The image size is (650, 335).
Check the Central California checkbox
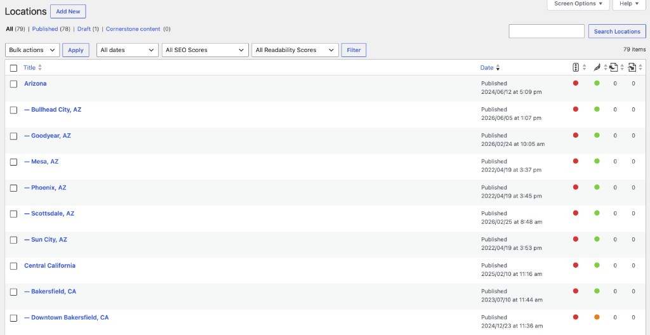pos(14,266)
